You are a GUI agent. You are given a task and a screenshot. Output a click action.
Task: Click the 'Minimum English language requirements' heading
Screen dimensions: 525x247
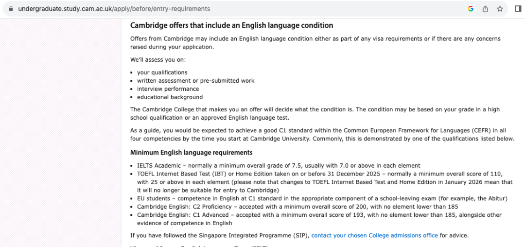click(191, 153)
